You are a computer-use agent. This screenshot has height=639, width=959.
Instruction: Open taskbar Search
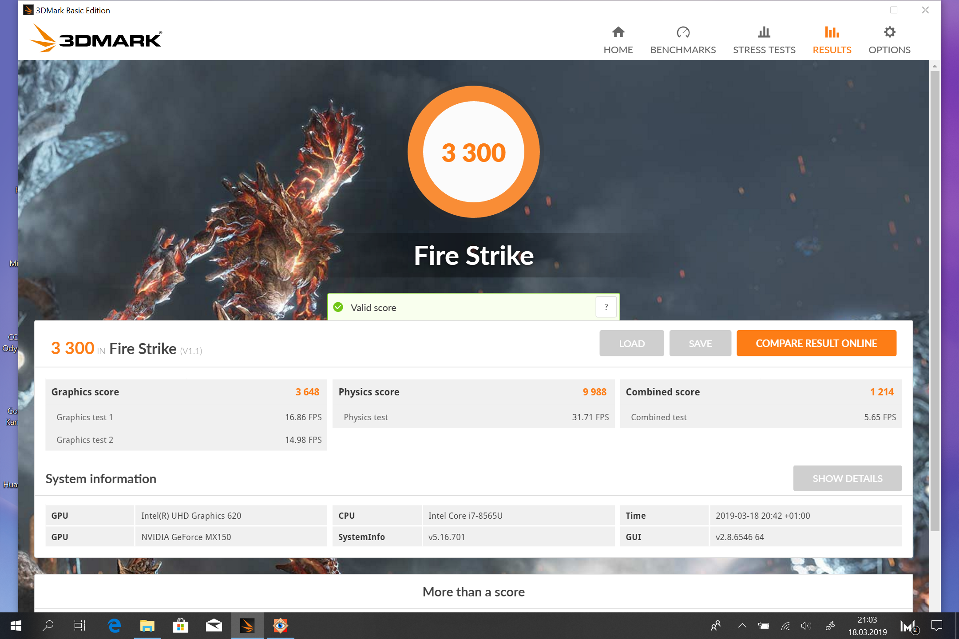48,626
